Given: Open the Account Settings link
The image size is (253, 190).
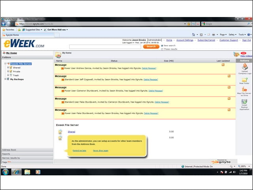Looking at the screenshot, I should click(x=185, y=40).
